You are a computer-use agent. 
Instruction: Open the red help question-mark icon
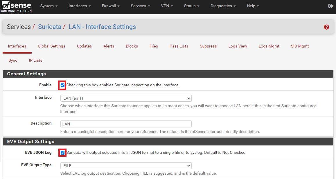pos(326,27)
